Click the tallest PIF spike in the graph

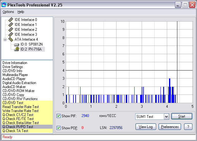click(x=170, y=91)
